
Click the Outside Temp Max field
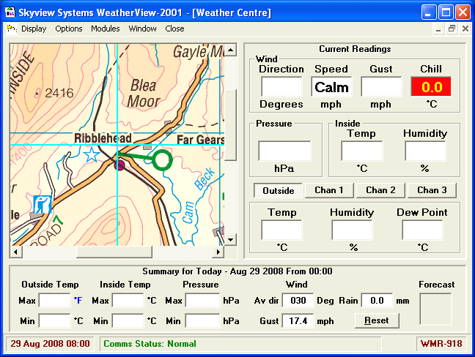pyautogui.click(x=55, y=301)
